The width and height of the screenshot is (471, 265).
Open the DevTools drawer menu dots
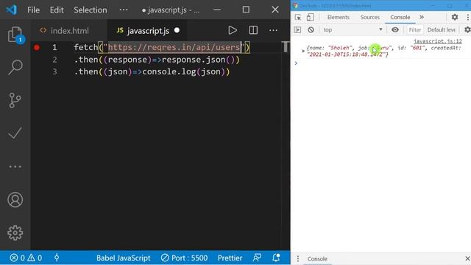tap(297, 258)
